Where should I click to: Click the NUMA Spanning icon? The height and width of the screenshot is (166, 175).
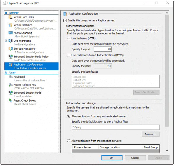[10, 33]
